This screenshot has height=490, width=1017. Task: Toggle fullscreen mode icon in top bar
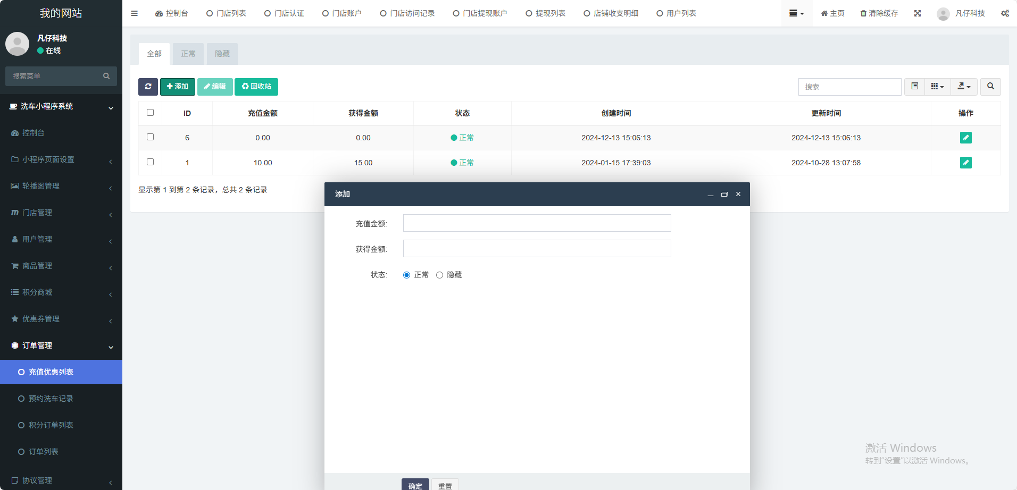[918, 13]
